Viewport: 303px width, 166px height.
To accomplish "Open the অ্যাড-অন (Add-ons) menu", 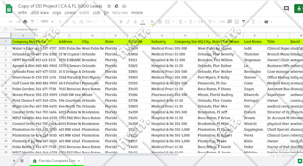I will pos(119,13).
